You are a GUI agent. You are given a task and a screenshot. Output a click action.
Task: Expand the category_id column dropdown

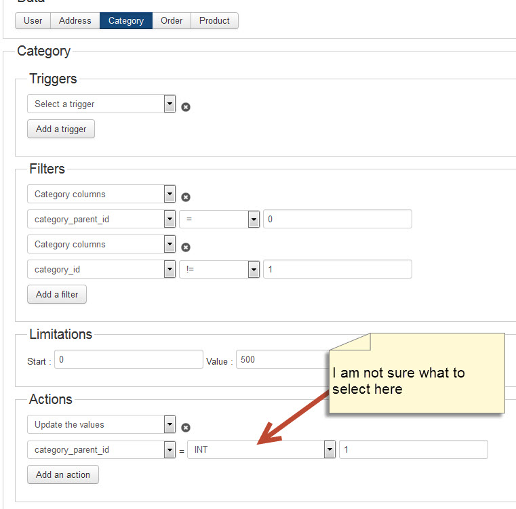(x=102, y=269)
